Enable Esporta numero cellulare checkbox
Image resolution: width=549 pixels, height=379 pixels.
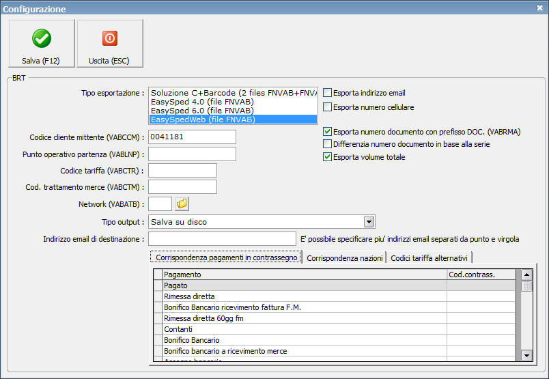[327, 107]
